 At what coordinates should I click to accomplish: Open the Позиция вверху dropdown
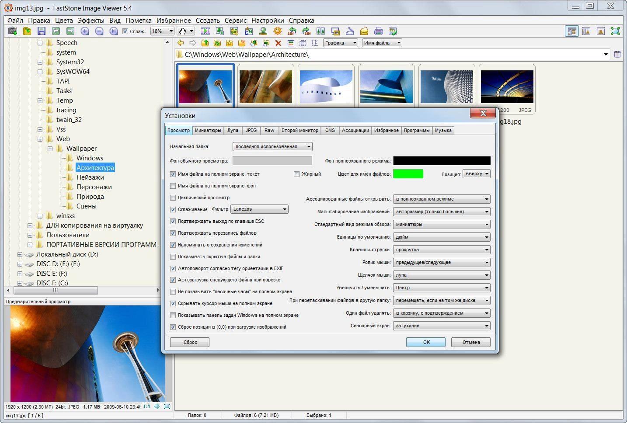tap(477, 174)
